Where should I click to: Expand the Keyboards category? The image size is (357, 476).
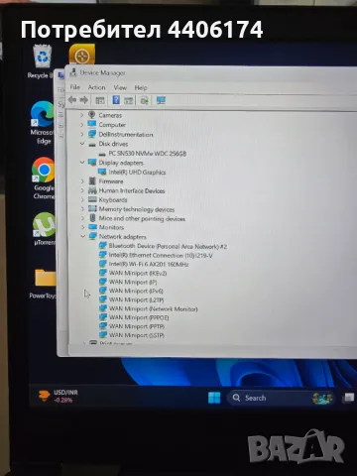(82, 199)
